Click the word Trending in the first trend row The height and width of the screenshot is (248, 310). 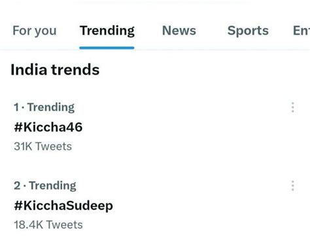(x=51, y=107)
